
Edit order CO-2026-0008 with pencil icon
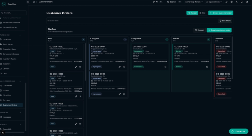click(x=76, y=124)
